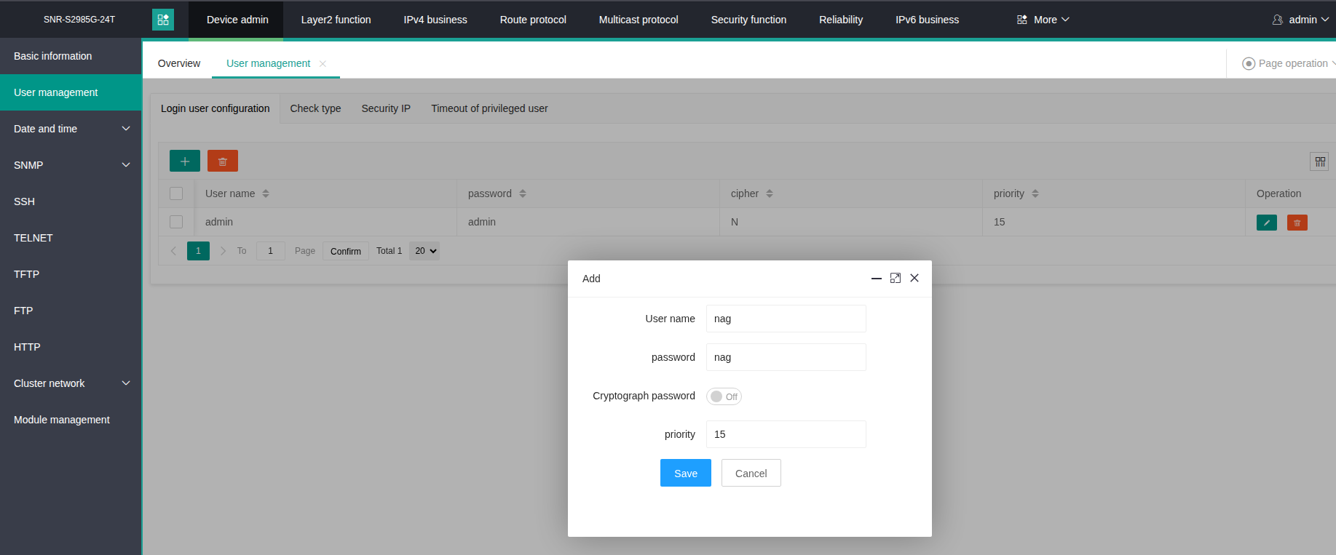Viewport: 1336px width, 555px height.
Task: Check the admin row checkbox
Action: click(x=176, y=222)
